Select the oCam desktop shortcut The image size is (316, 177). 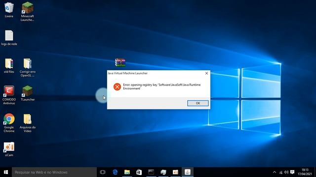(9, 149)
